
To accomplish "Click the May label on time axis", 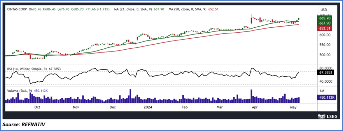I will pos(293,107).
